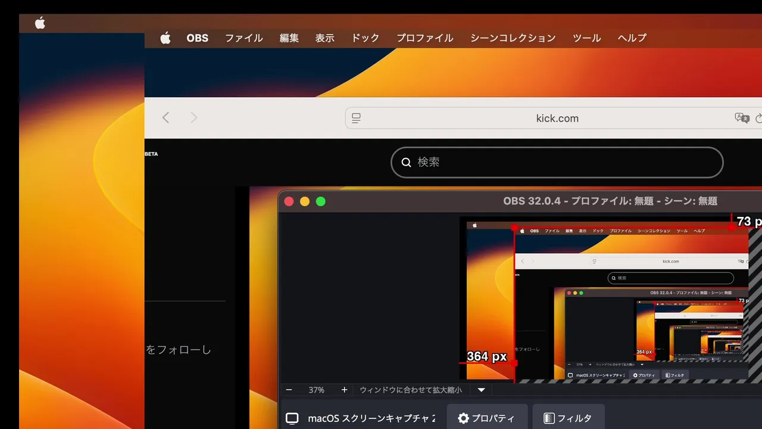This screenshot has width=762, height=429.
Task: Click the 37% zoom value
Action: (316, 390)
